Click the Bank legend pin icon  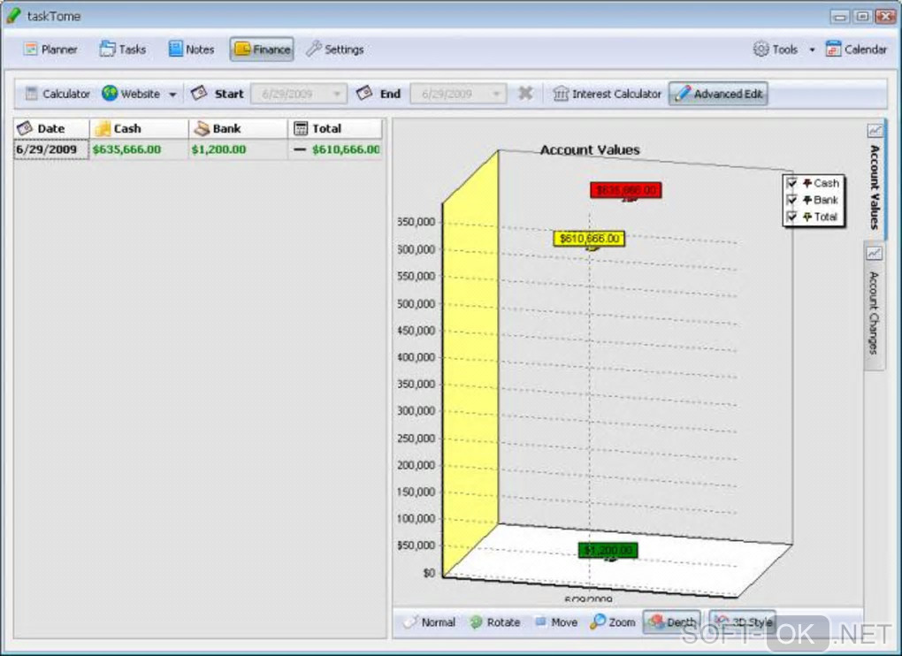806,200
